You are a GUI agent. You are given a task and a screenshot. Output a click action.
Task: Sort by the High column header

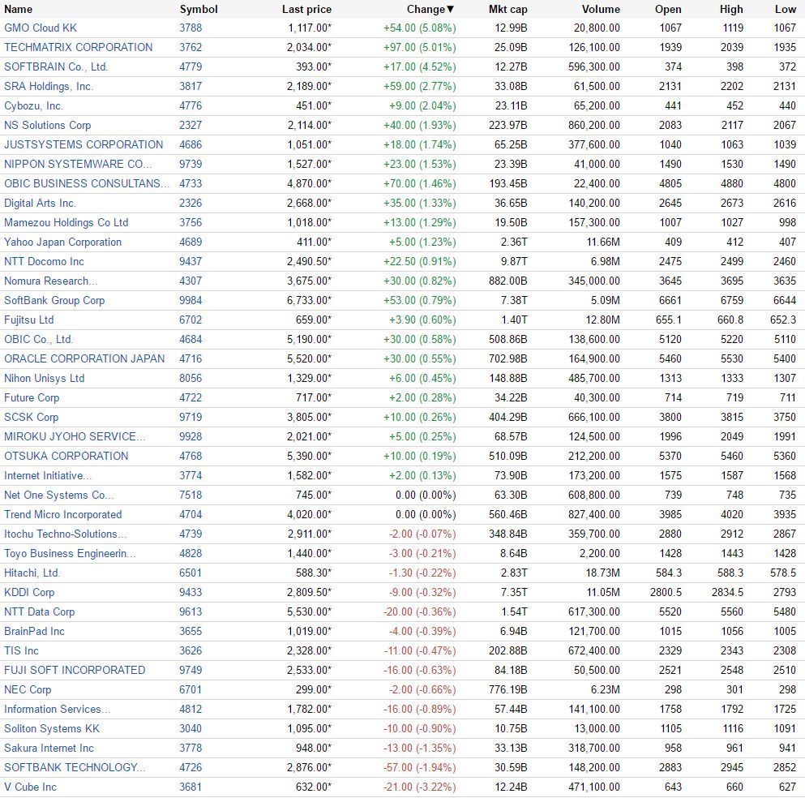click(x=731, y=9)
